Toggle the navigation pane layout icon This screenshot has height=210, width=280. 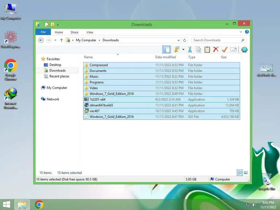(167, 50)
